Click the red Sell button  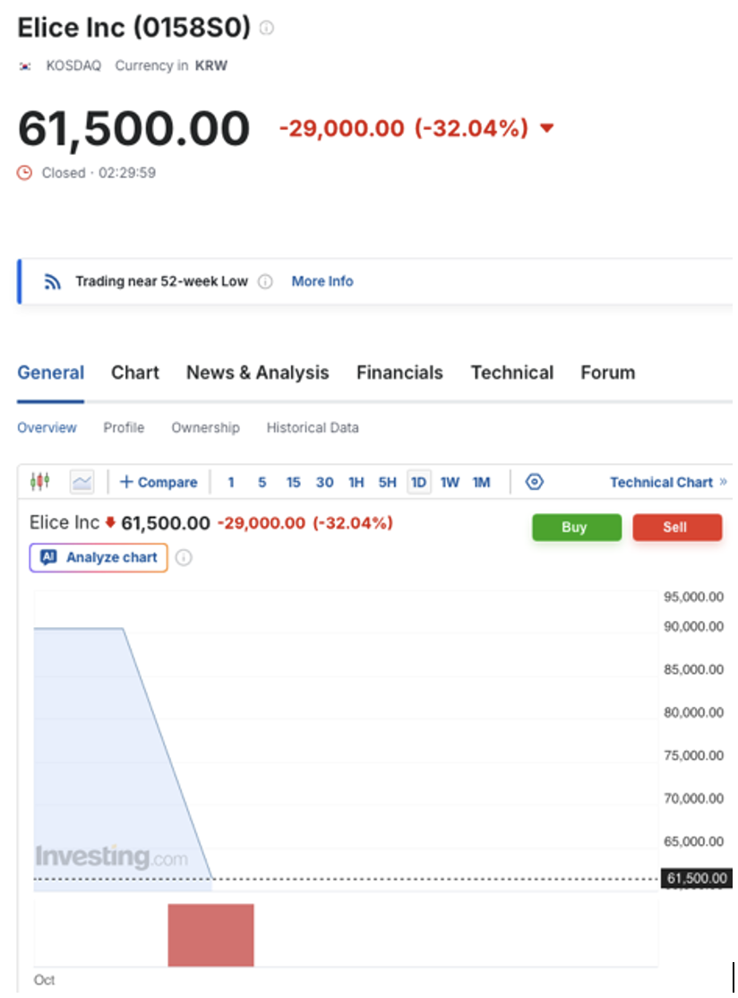click(x=677, y=527)
